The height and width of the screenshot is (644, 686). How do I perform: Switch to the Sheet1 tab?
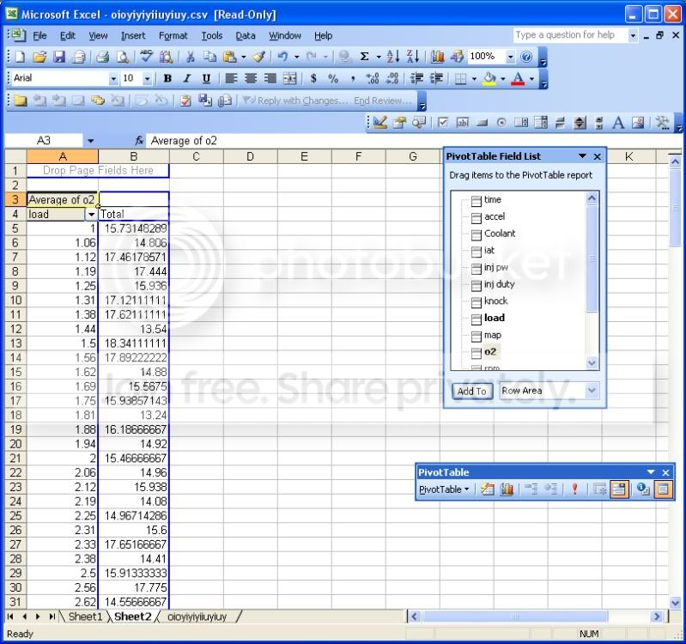85,617
